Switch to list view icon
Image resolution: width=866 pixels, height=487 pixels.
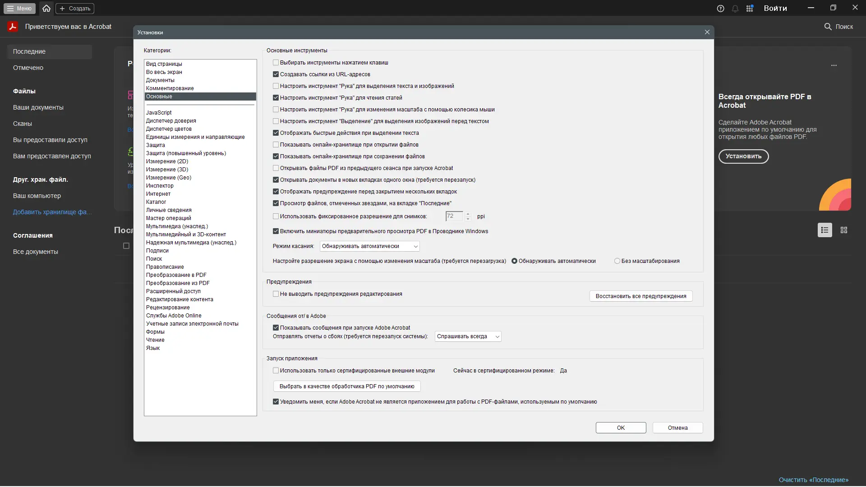[x=825, y=230]
